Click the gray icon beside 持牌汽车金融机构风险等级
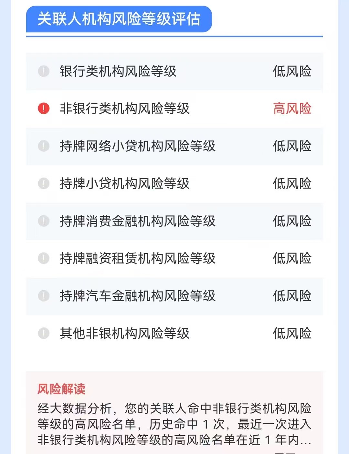The width and height of the screenshot is (349, 454). point(44,296)
